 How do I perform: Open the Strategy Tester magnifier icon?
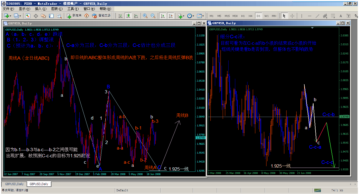pos(59,16)
